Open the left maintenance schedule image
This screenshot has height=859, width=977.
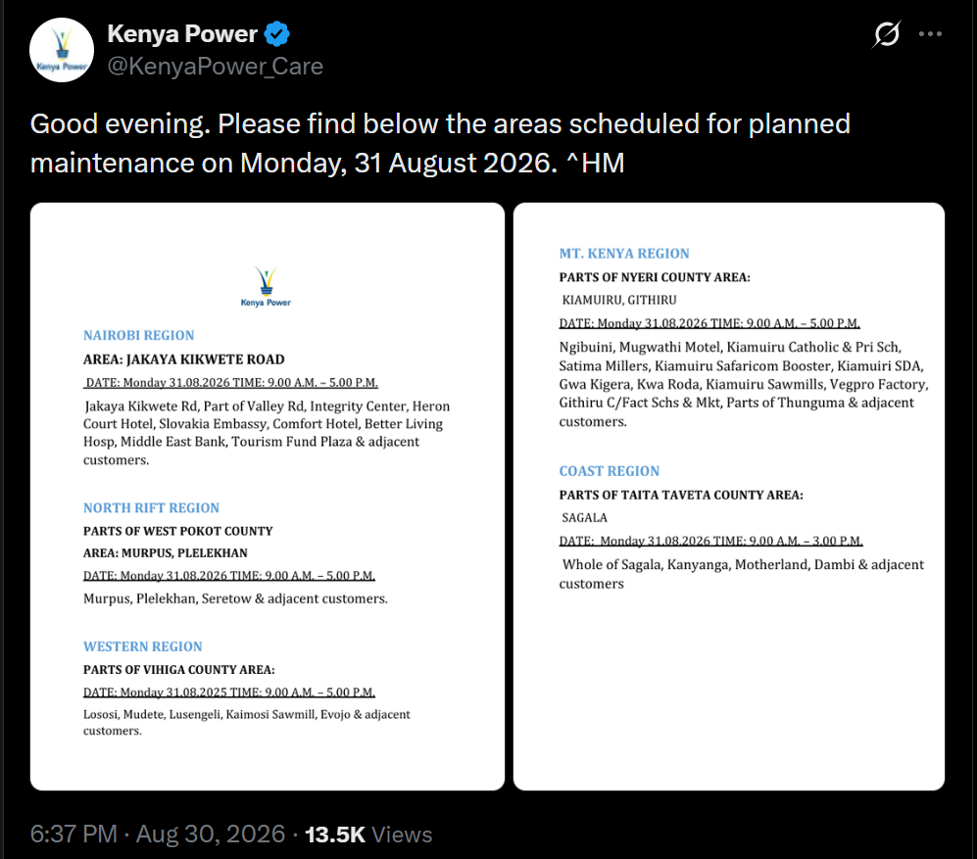point(268,497)
